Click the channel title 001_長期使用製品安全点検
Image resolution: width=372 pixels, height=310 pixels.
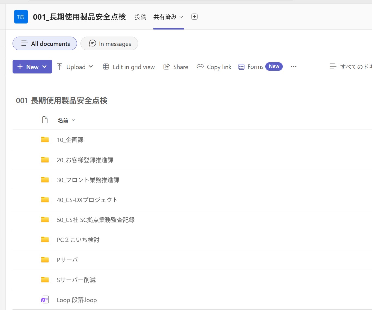79,17
